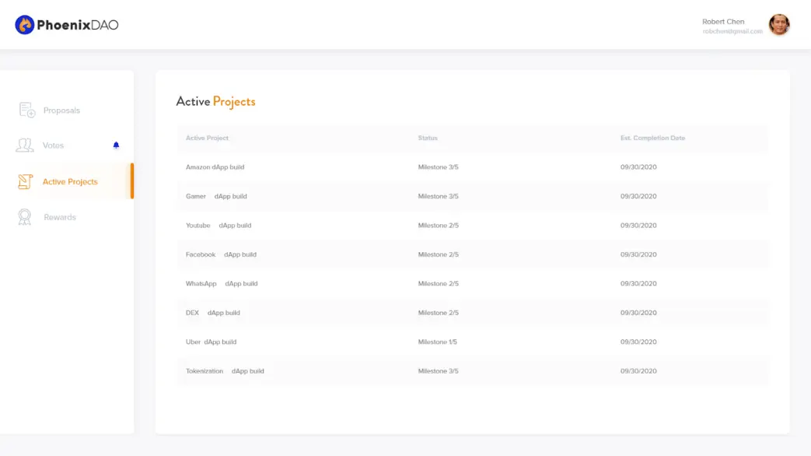Select Active Projects in the sidebar
This screenshot has width=811, height=456.
[x=70, y=181]
